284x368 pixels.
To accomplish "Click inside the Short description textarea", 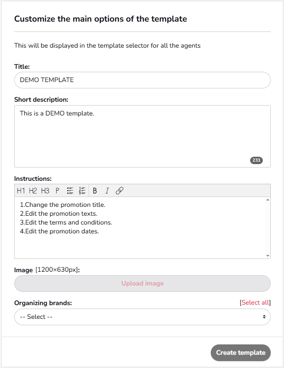I will 142,137.
